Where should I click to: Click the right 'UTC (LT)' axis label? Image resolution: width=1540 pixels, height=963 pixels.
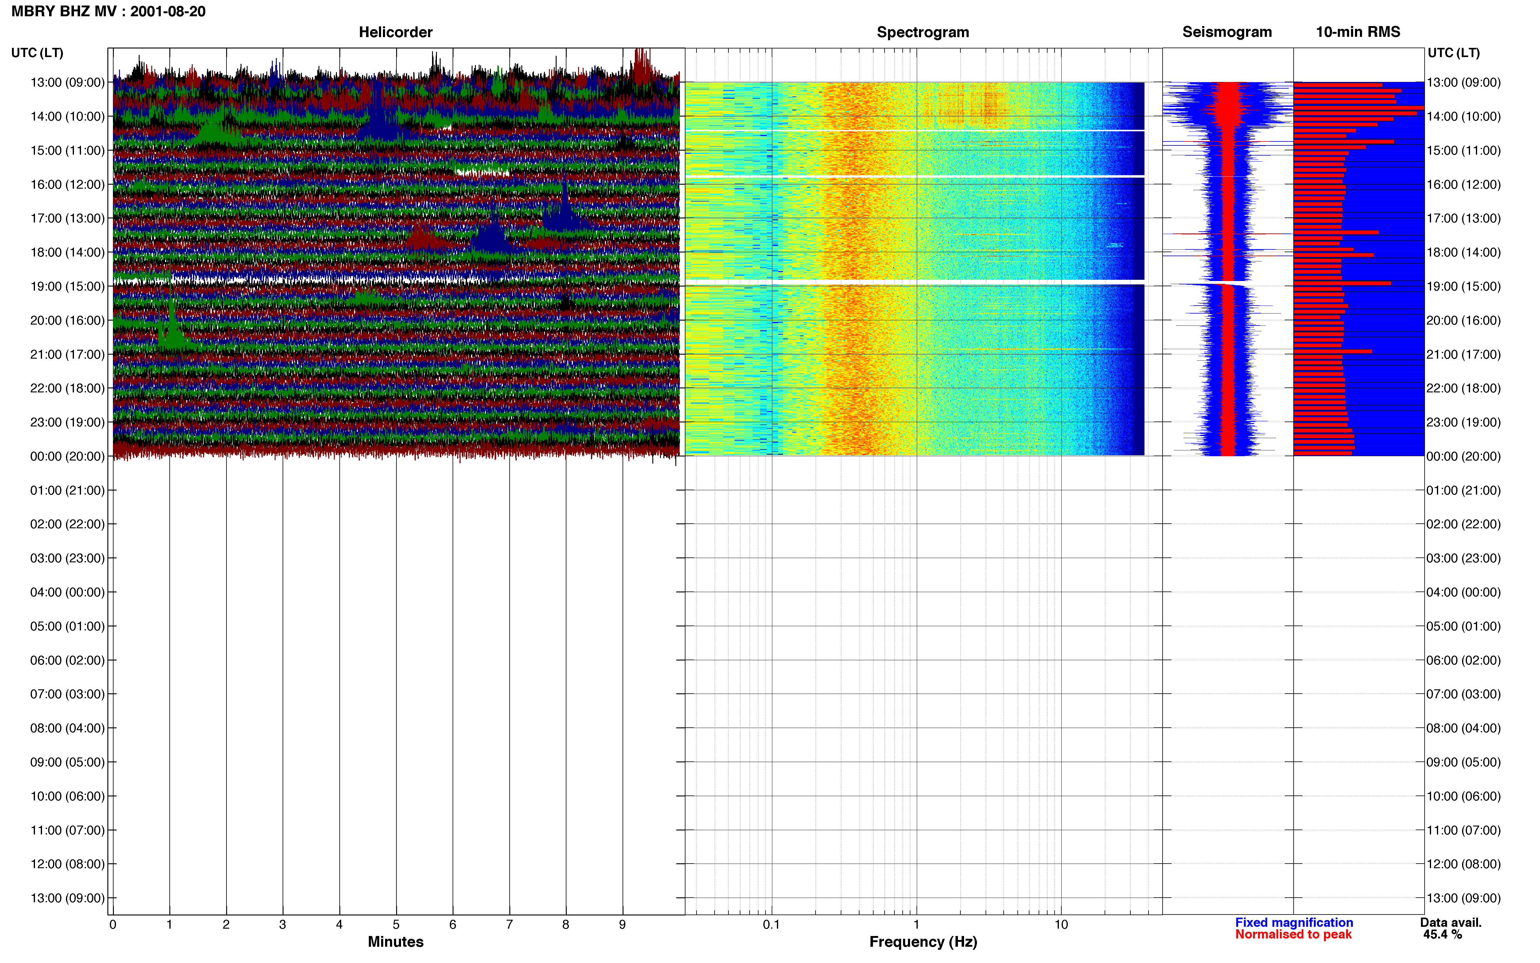1453,53
